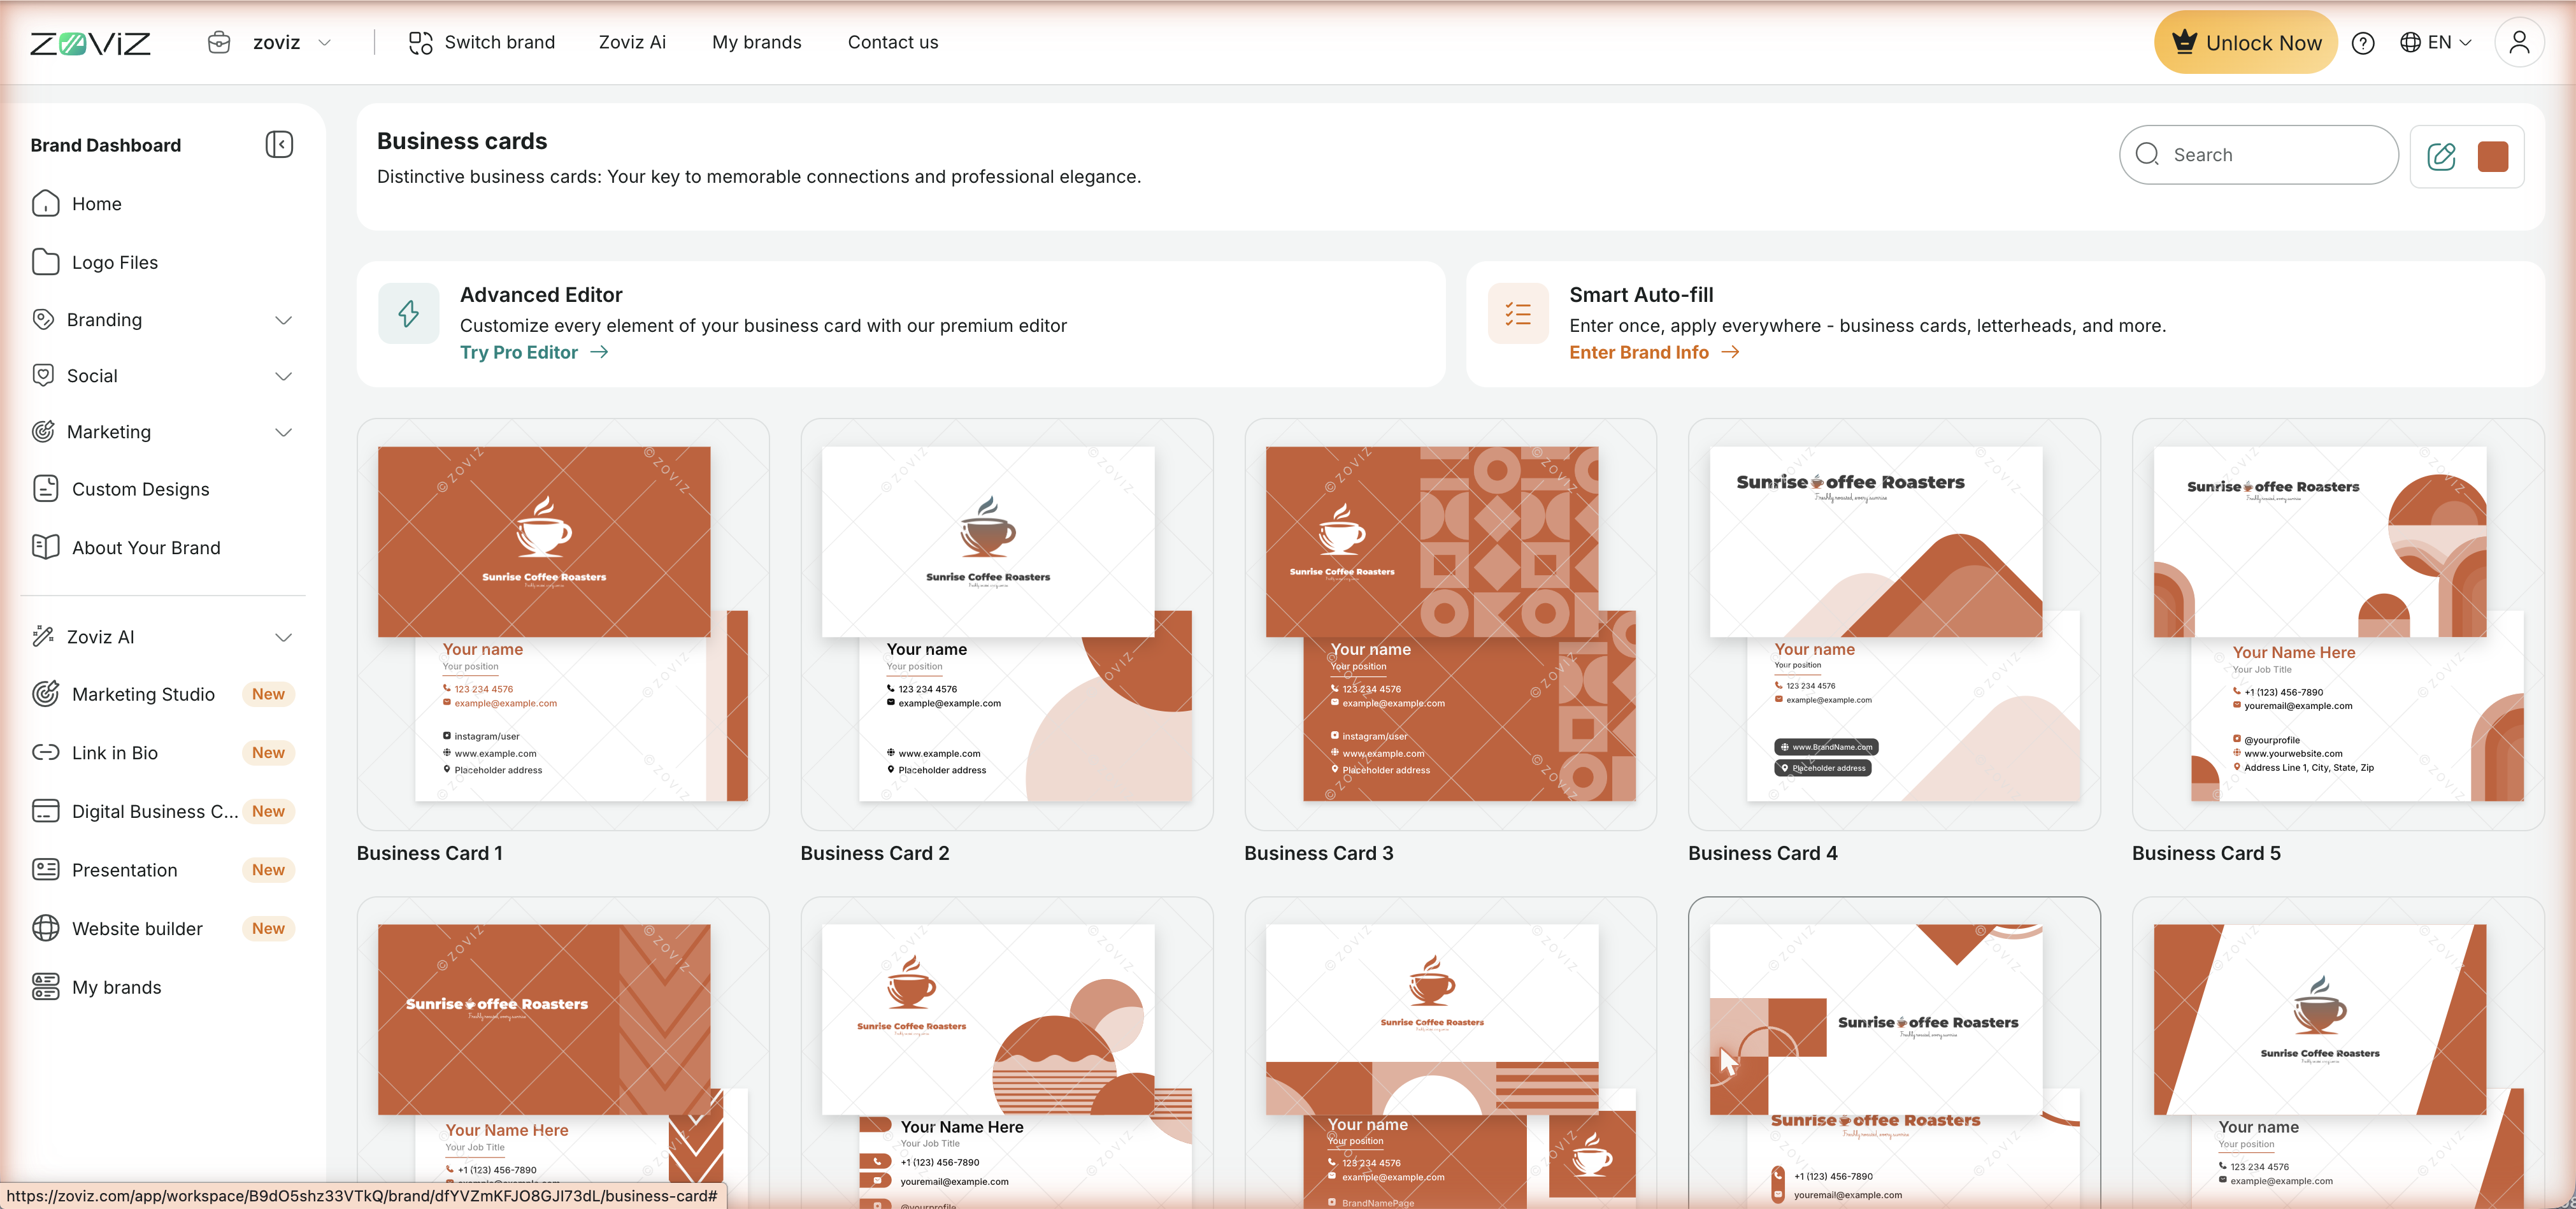The width and height of the screenshot is (2576, 1209).
Task: Click the My brands sidebar icon
Action: [x=45, y=987]
